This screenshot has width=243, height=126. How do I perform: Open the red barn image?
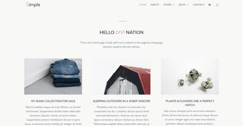[x=121, y=76]
